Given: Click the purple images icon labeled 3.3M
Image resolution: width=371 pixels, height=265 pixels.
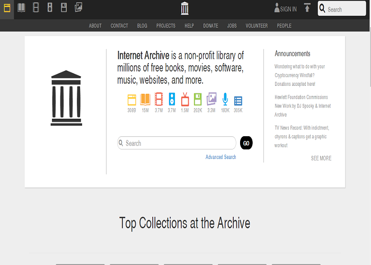Looking at the screenshot, I should pyautogui.click(x=211, y=99).
